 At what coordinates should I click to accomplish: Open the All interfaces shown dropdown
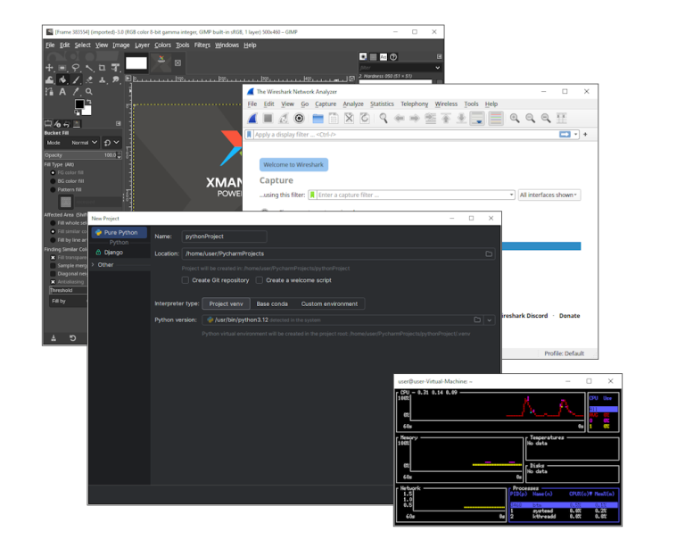(x=549, y=195)
